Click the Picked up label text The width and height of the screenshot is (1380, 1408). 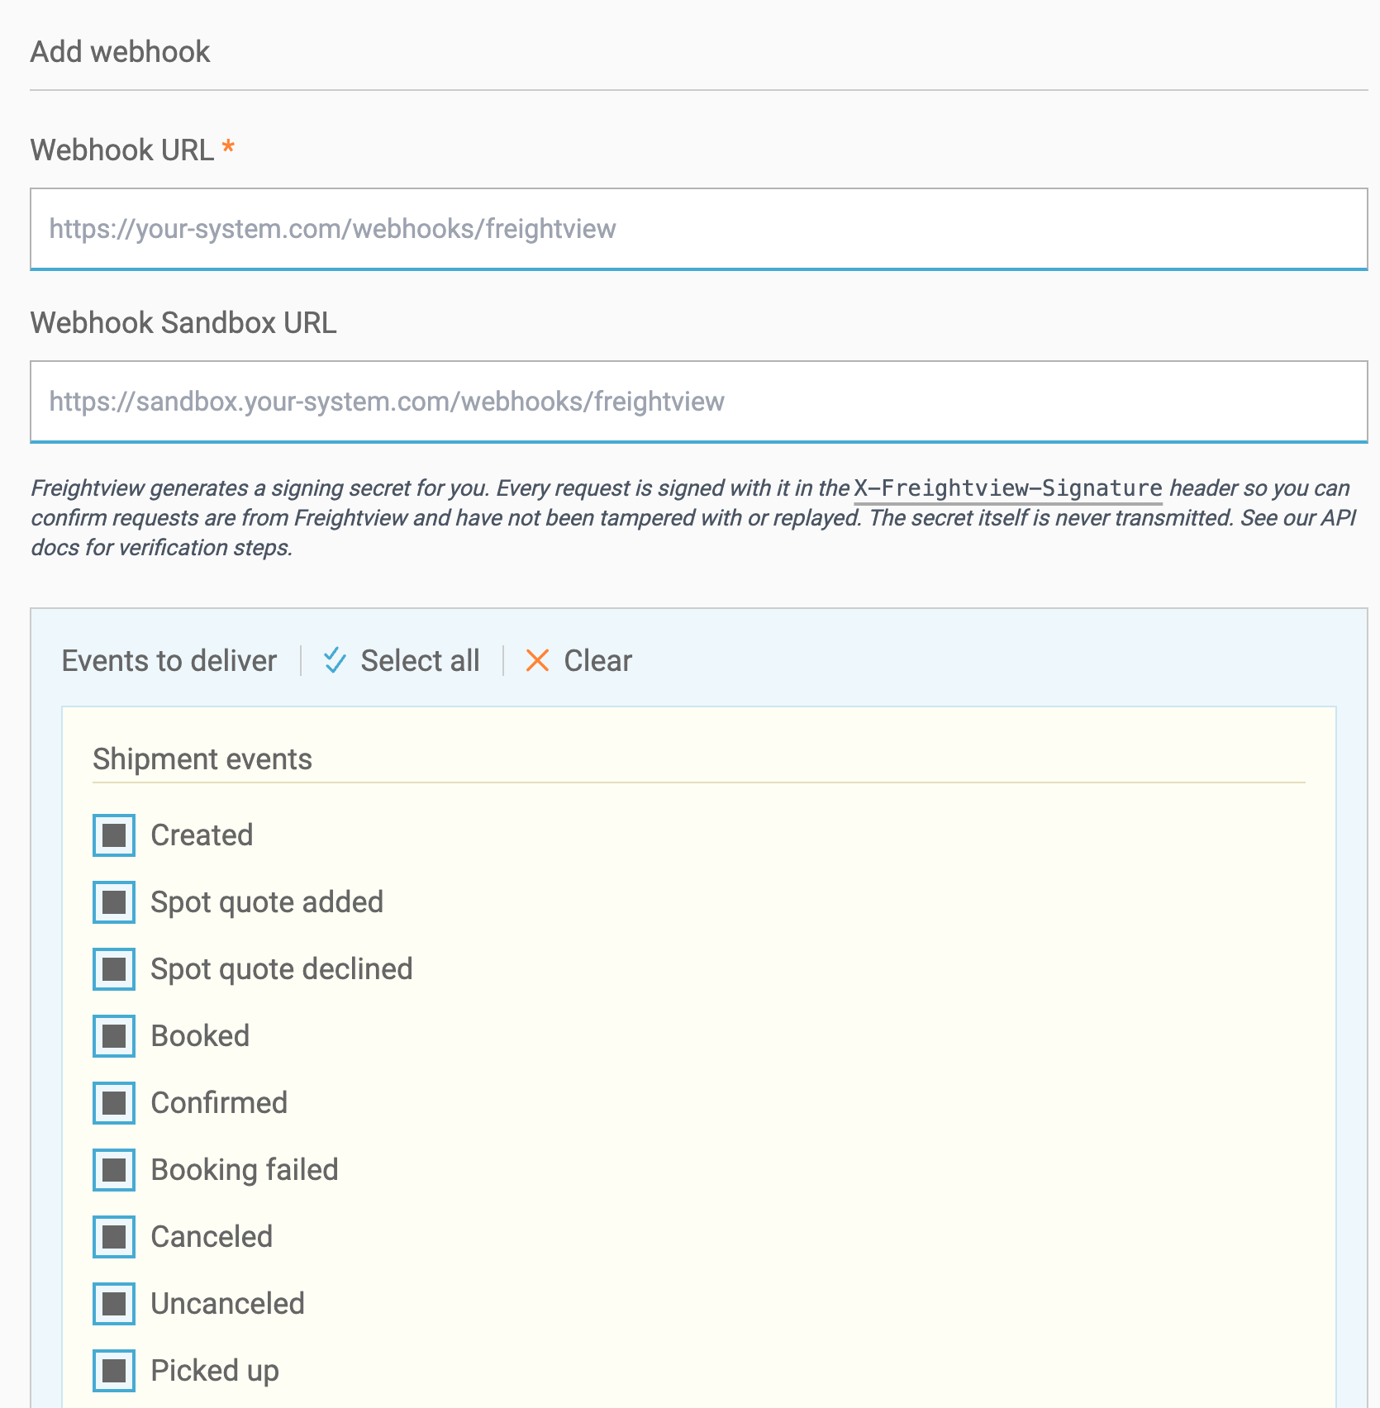tap(215, 1372)
